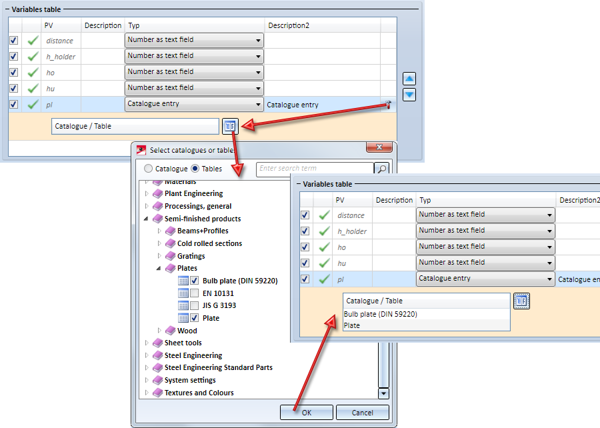The image size is (600, 428).
Task: Uncheck the ho checkbox in upper Variables table
Action: [x=14, y=72]
